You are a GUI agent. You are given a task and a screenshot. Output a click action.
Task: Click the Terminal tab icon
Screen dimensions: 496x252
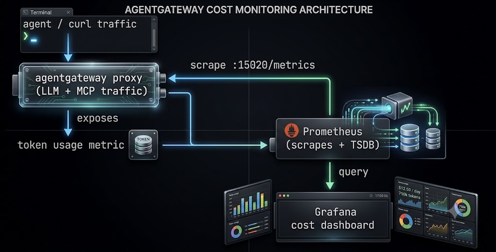point(26,12)
